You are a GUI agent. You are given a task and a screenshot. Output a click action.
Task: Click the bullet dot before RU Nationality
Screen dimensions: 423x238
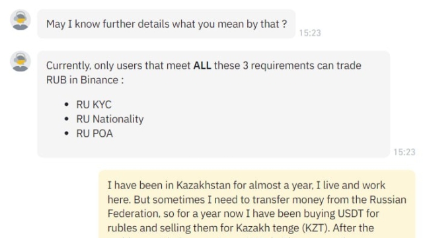(67, 119)
